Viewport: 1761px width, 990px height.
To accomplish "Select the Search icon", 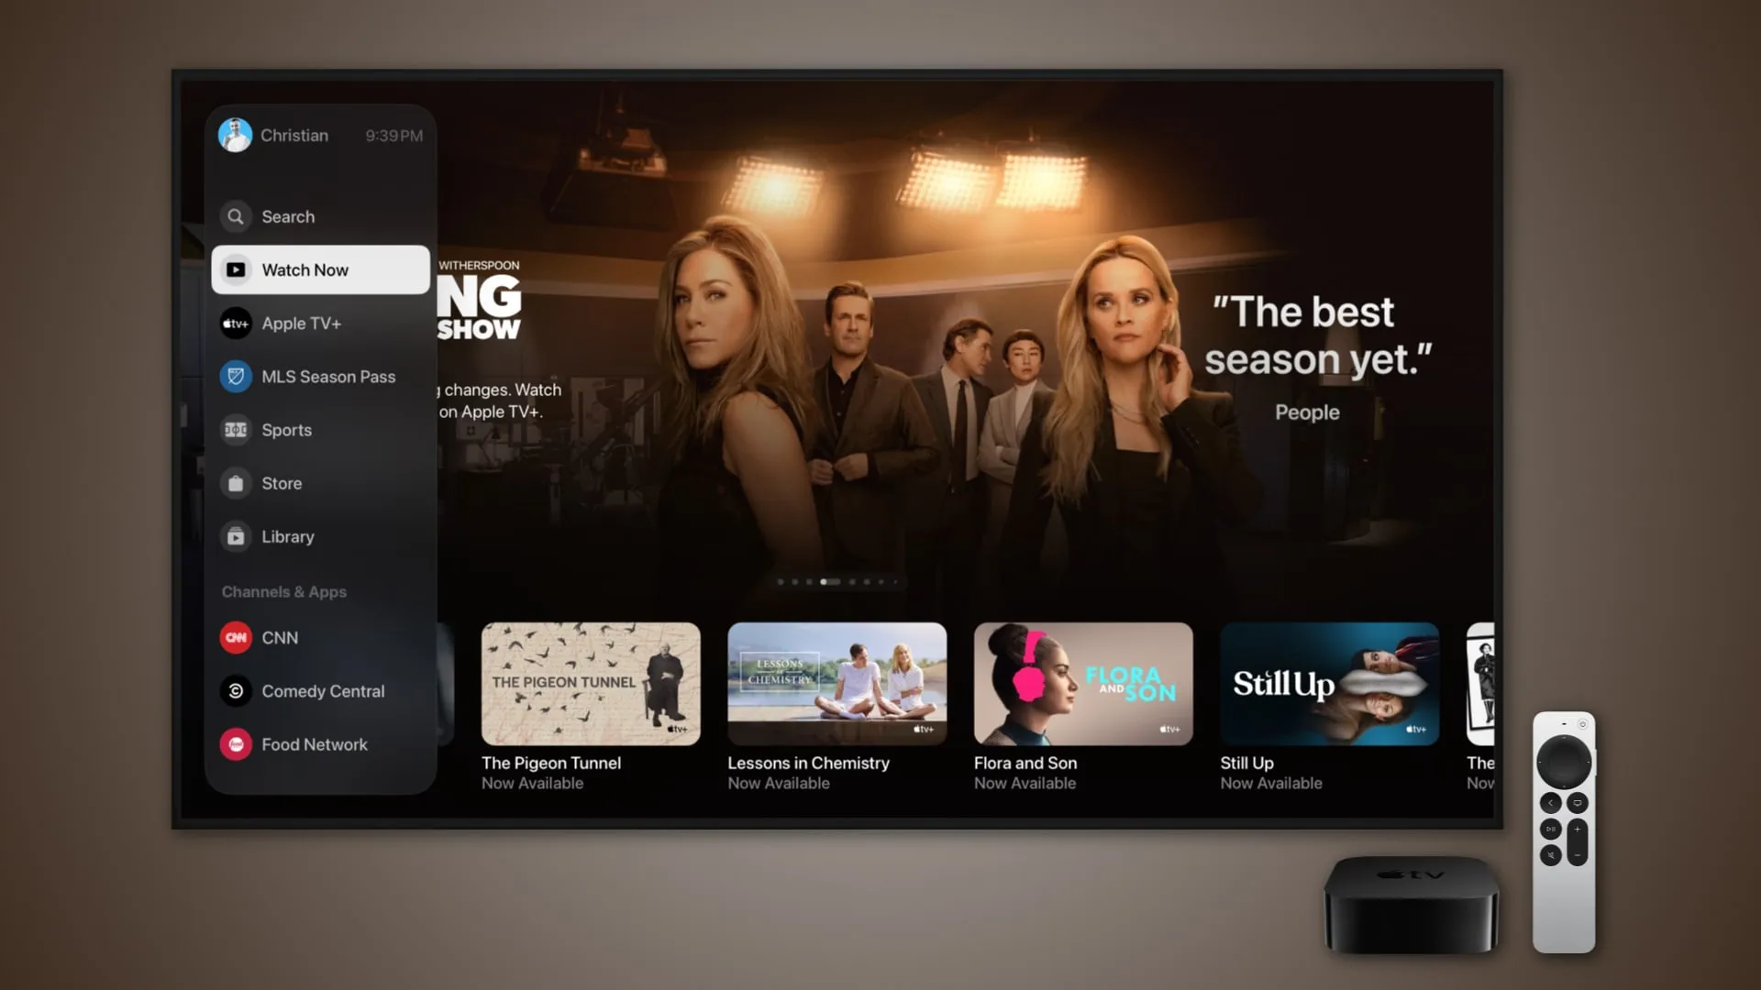I will click(x=235, y=215).
